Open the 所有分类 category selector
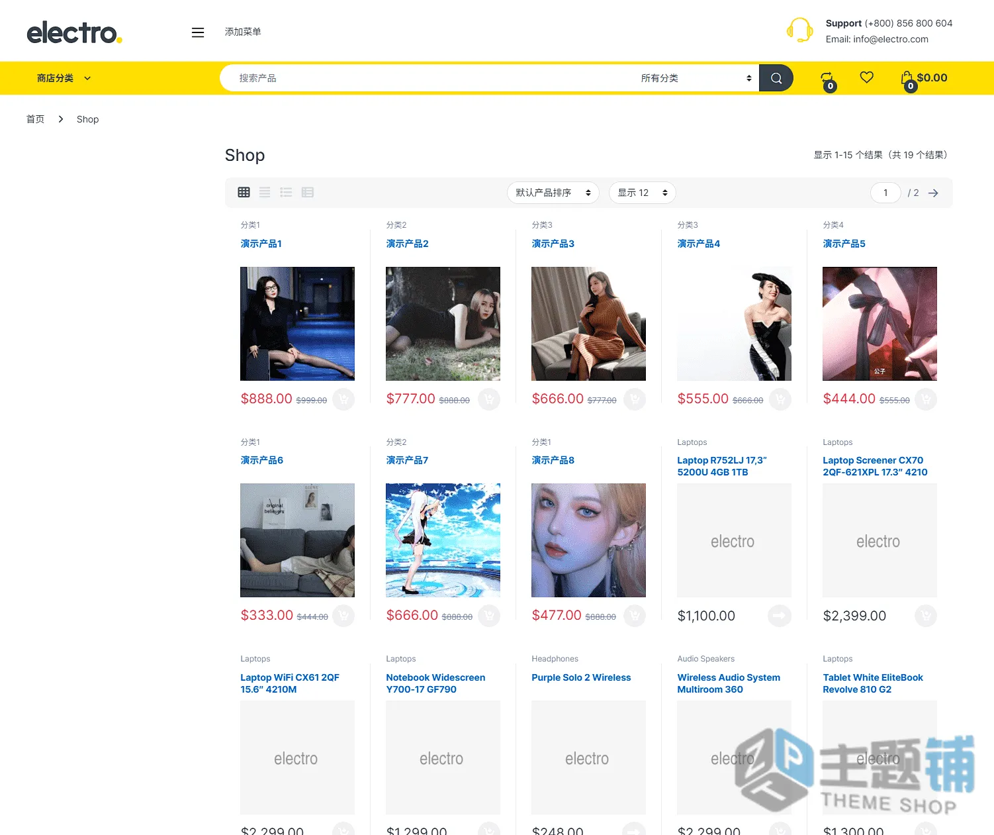This screenshot has height=835, width=994. pyautogui.click(x=696, y=78)
